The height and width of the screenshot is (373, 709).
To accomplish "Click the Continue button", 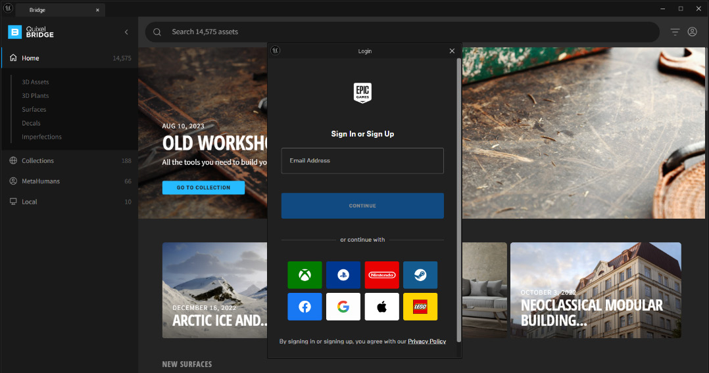I will pyautogui.click(x=362, y=206).
